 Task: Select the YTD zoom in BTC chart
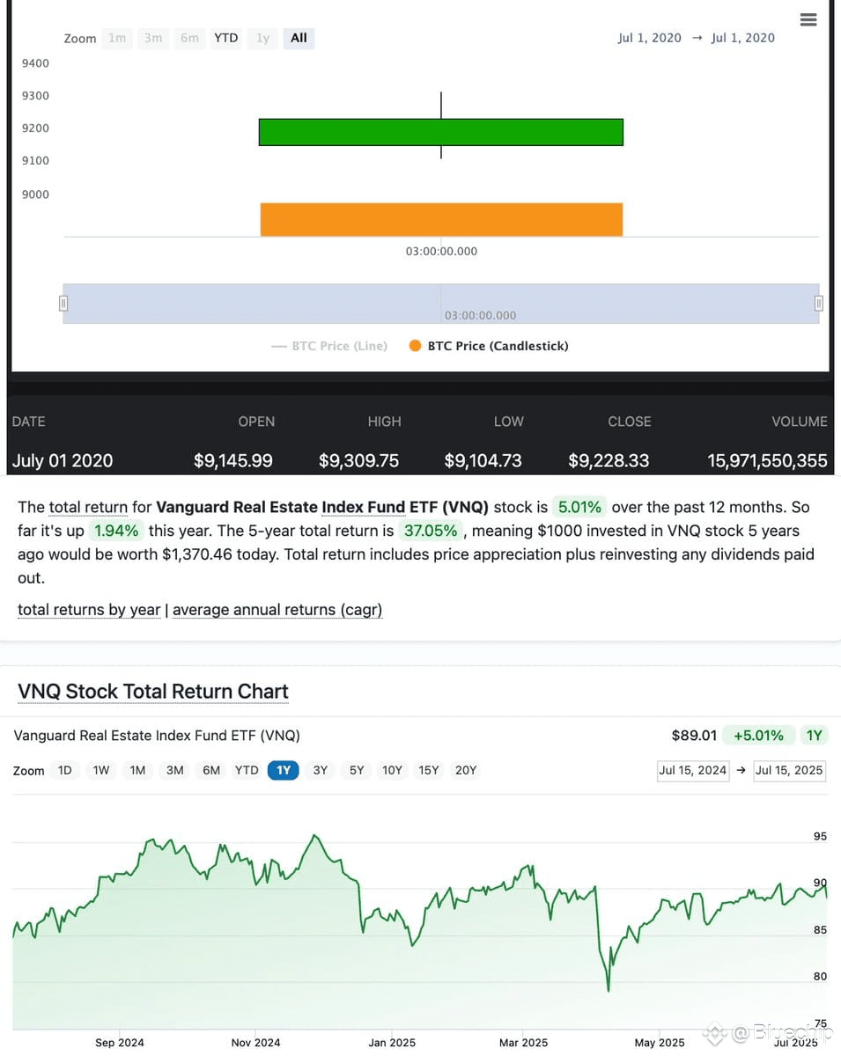226,38
